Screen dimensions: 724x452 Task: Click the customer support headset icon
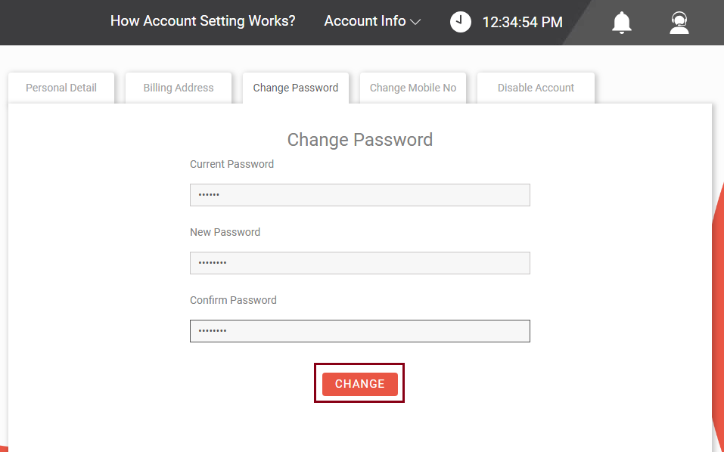point(679,23)
